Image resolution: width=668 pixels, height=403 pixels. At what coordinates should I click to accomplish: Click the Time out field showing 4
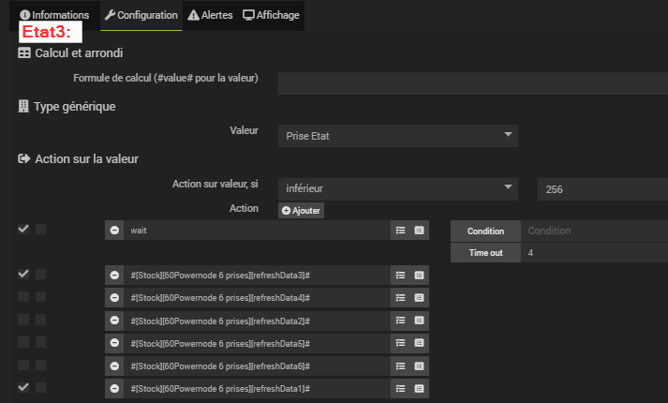click(594, 253)
